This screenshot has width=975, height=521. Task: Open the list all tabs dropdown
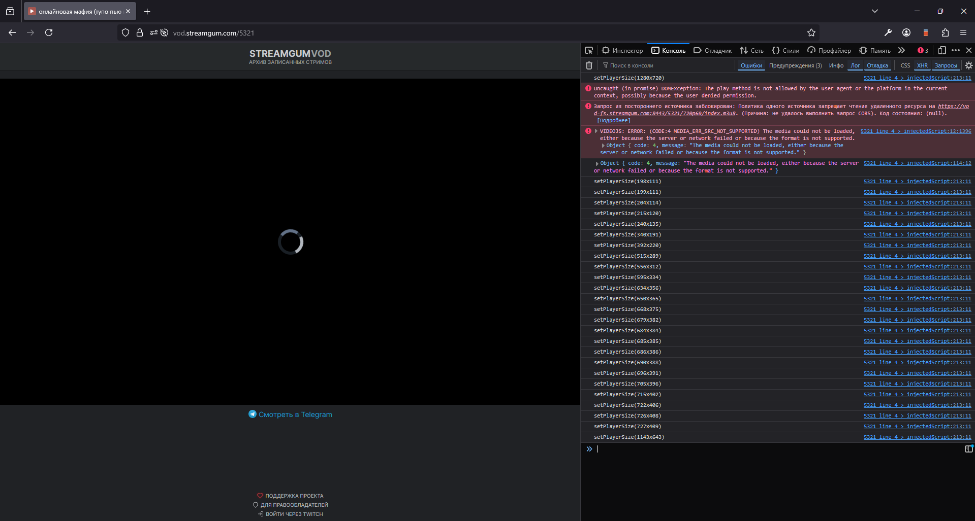[x=875, y=11]
